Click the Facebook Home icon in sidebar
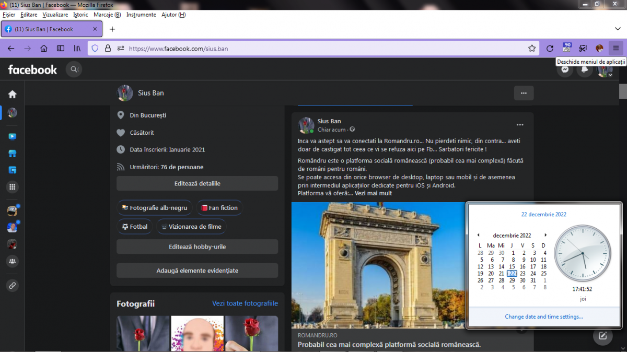Screen dimensions: 627x352 [12, 95]
